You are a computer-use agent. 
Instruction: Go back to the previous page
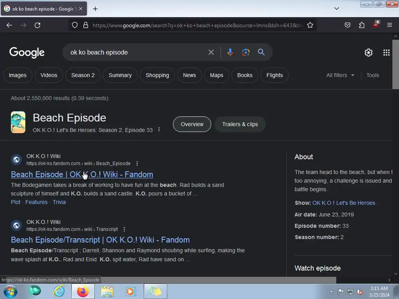(9, 25)
